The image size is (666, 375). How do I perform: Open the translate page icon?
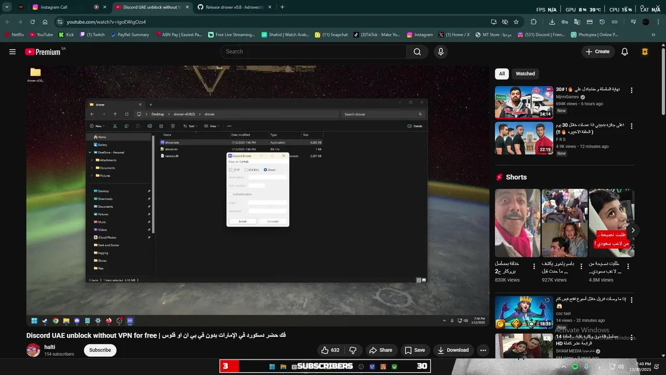pyautogui.click(x=577, y=22)
